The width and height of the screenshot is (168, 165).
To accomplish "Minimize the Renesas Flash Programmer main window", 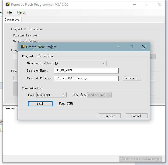I will (135, 4).
